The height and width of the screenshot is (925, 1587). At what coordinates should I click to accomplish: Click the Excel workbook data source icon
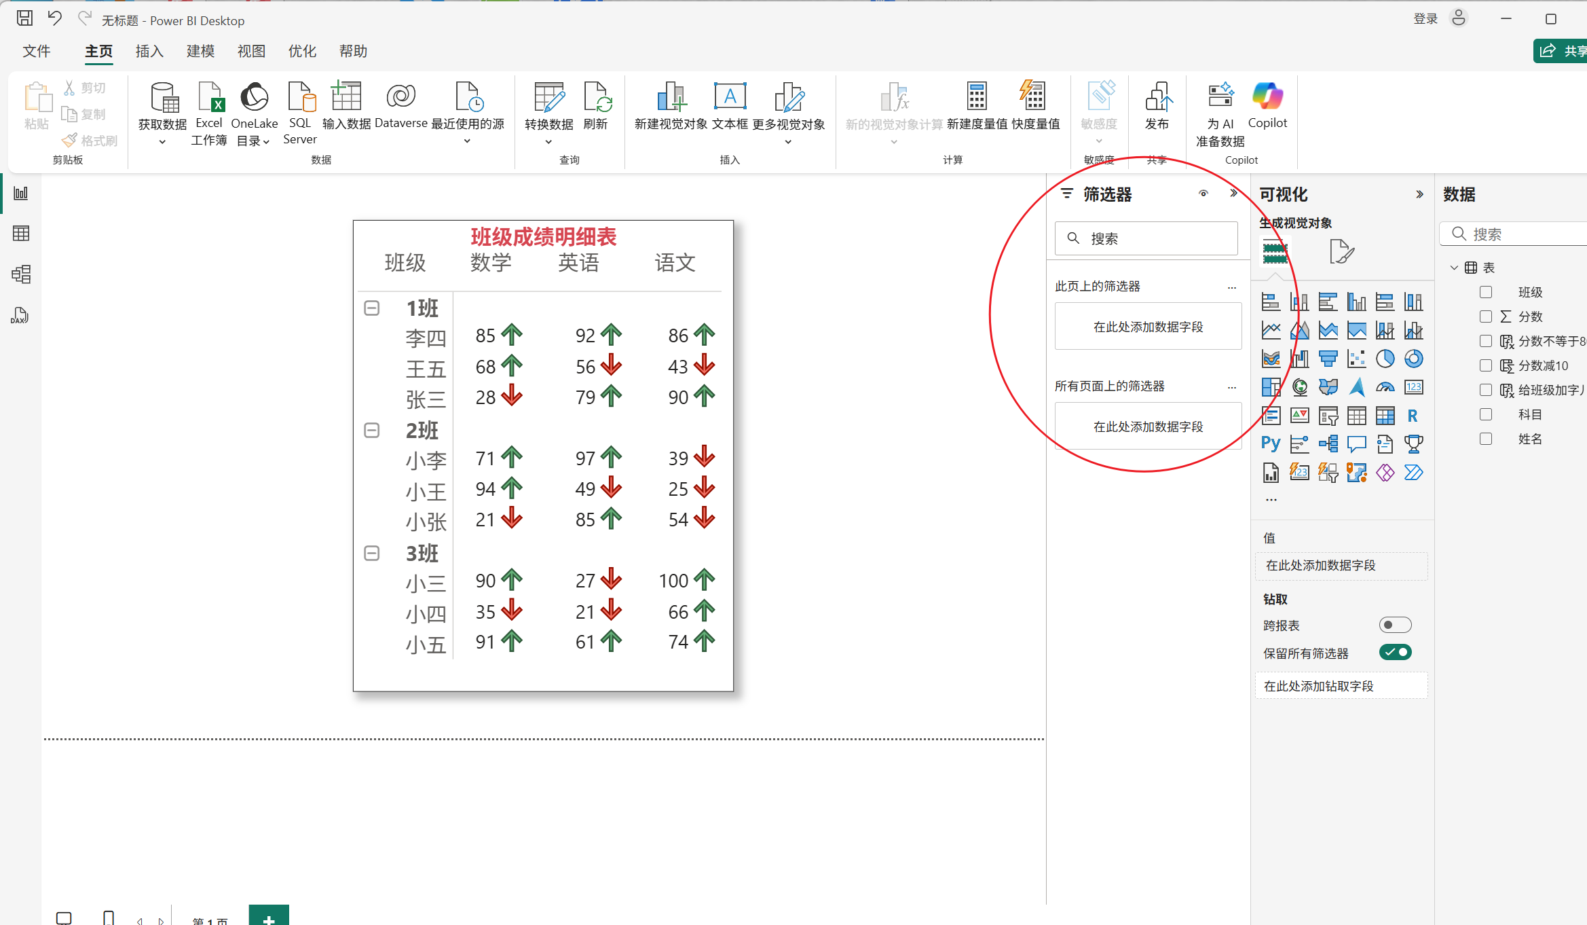(x=209, y=98)
